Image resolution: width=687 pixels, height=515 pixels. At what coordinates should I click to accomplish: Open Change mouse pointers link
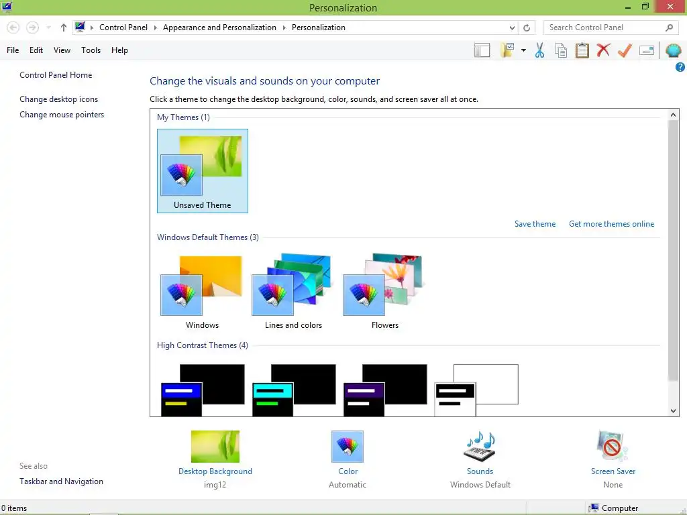tap(62, 115)
